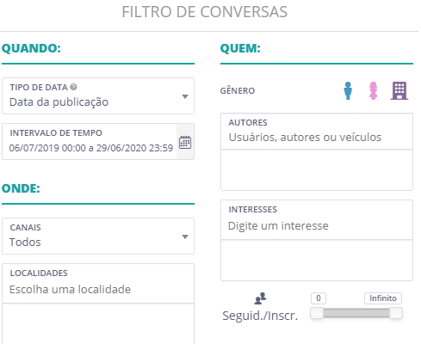Click the Infinito maximum value box
Screen dimensions: 421x344
point(383,298)
